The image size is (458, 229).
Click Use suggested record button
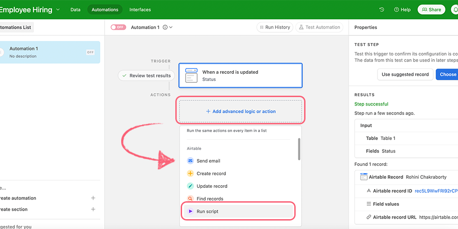point(405,75)
